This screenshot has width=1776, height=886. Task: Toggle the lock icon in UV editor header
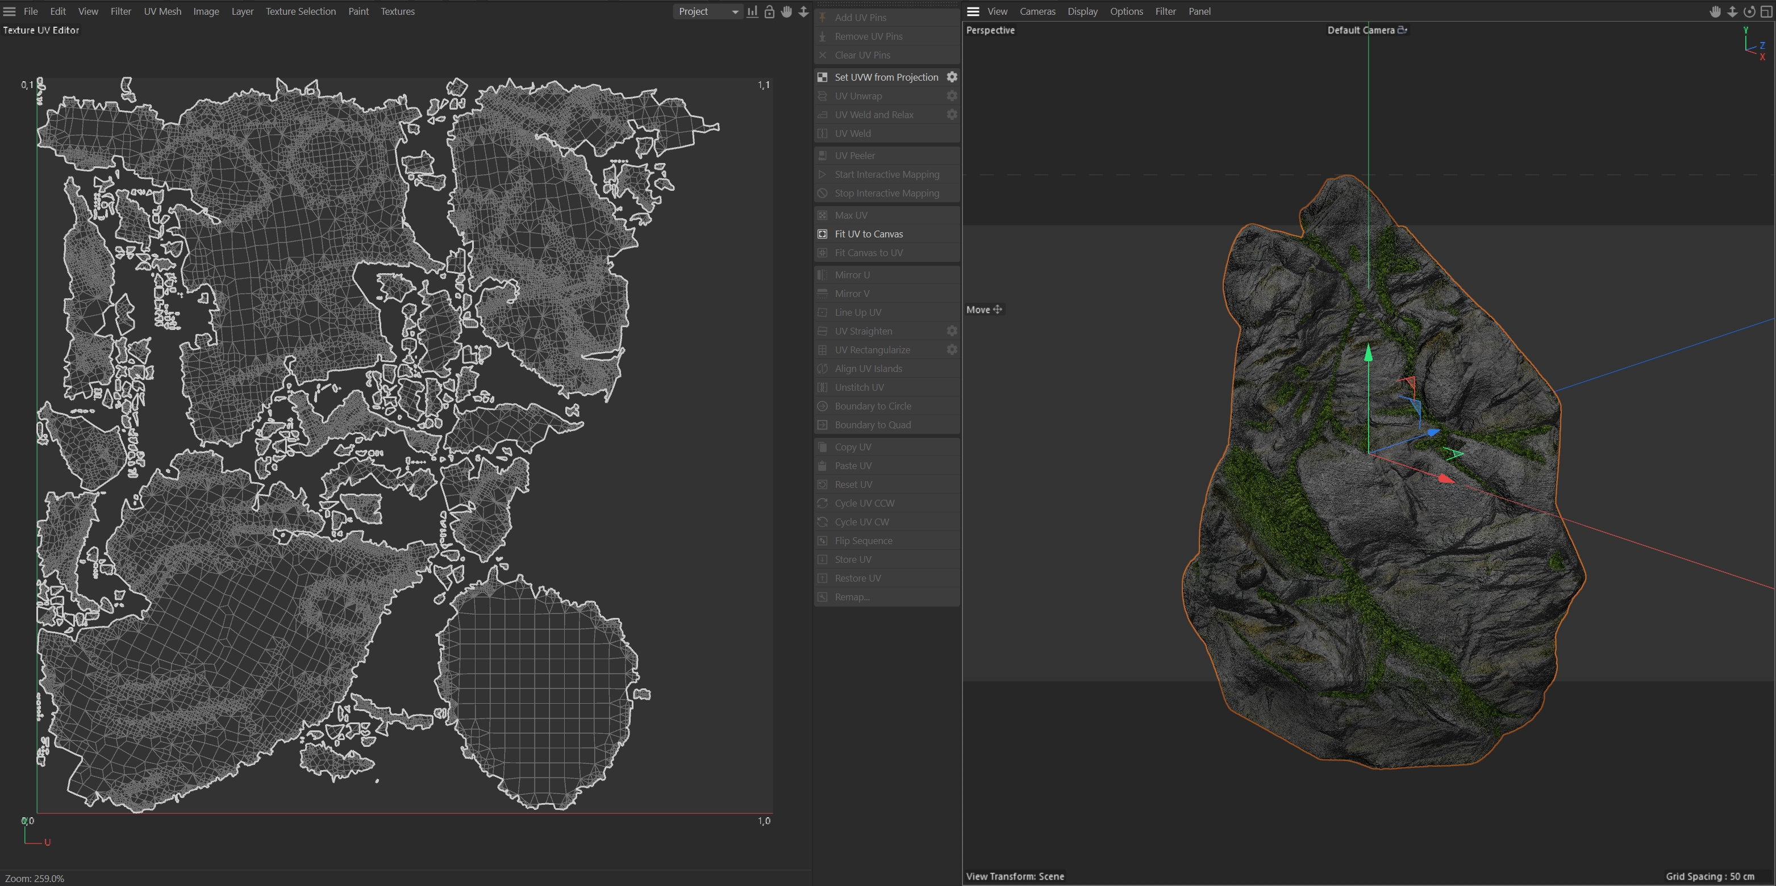[769, 12]
